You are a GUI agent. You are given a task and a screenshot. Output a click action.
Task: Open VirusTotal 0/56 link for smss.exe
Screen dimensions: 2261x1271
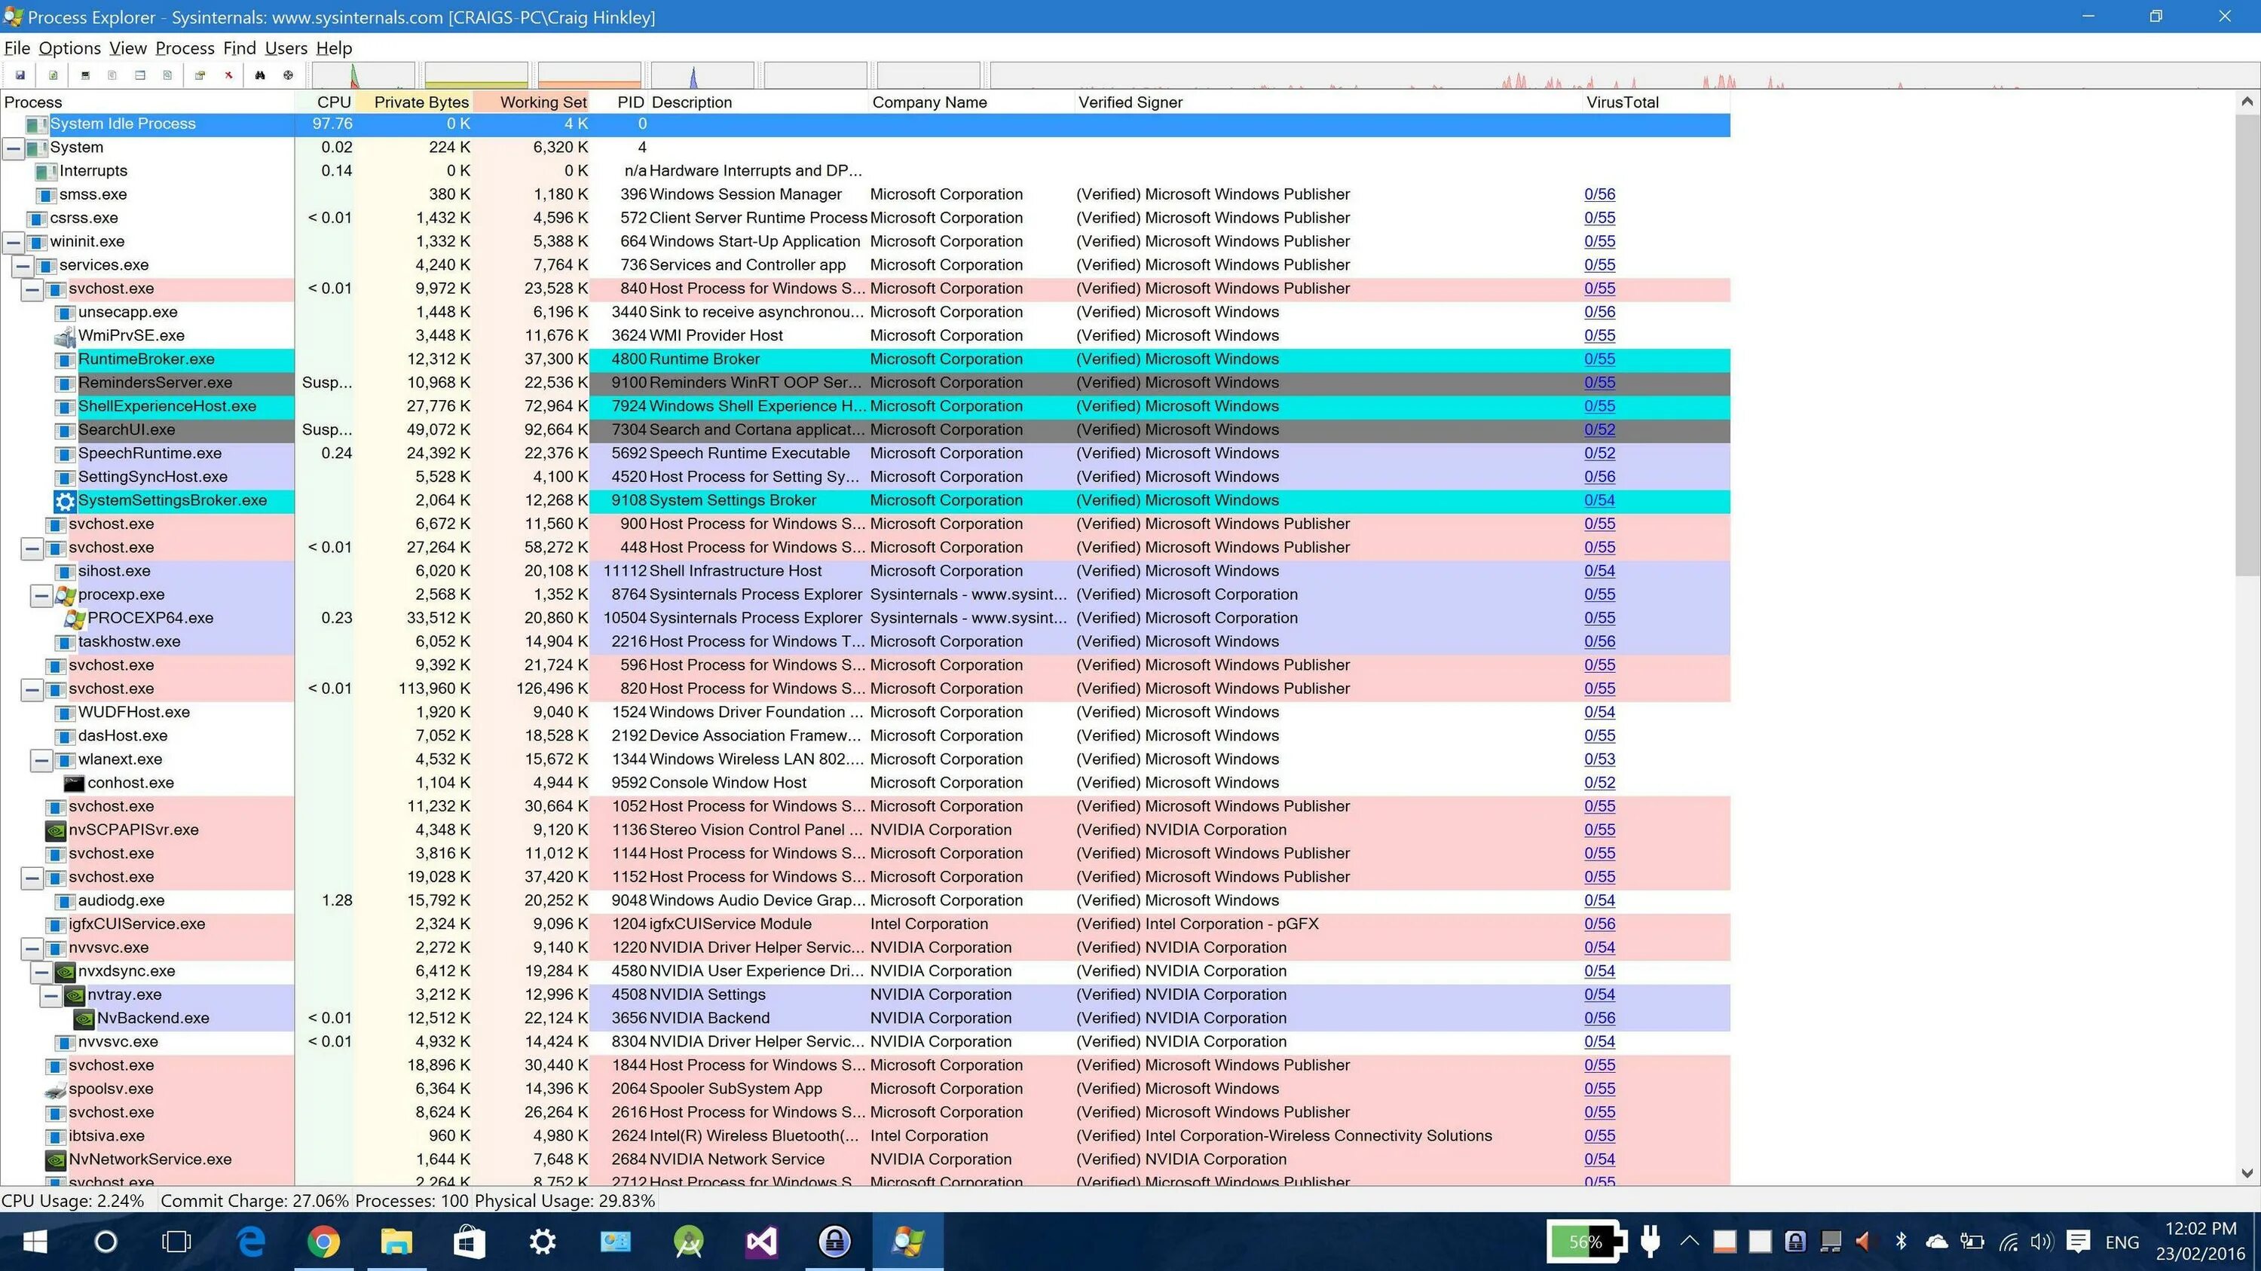pos(1599,194)
